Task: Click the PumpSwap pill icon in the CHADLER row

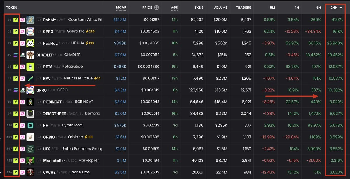Action: (23, 55)
